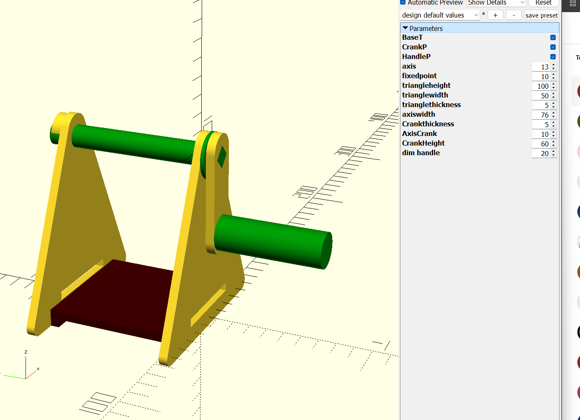580x420 pixels.
Task: Uncheck the BaseT checkbox
Action: click(553, 38)
